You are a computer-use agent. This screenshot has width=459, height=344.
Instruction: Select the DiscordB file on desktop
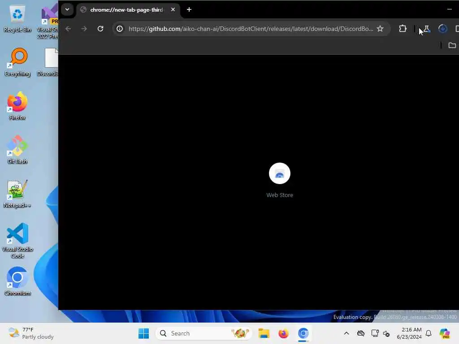48,62
